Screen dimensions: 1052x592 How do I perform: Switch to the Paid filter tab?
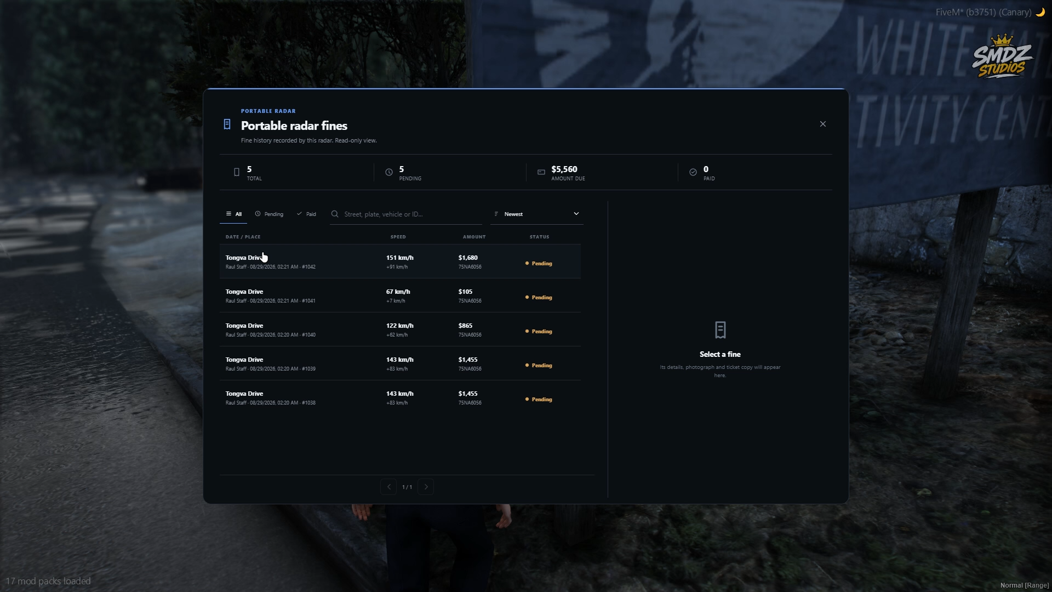(x=306, y=214)
